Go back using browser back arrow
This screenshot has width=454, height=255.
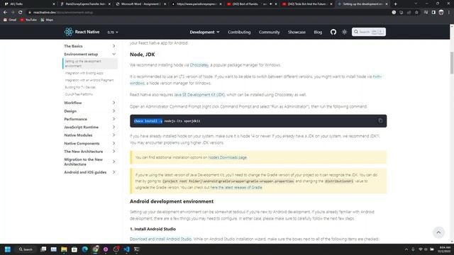click(x=5, y=13)
